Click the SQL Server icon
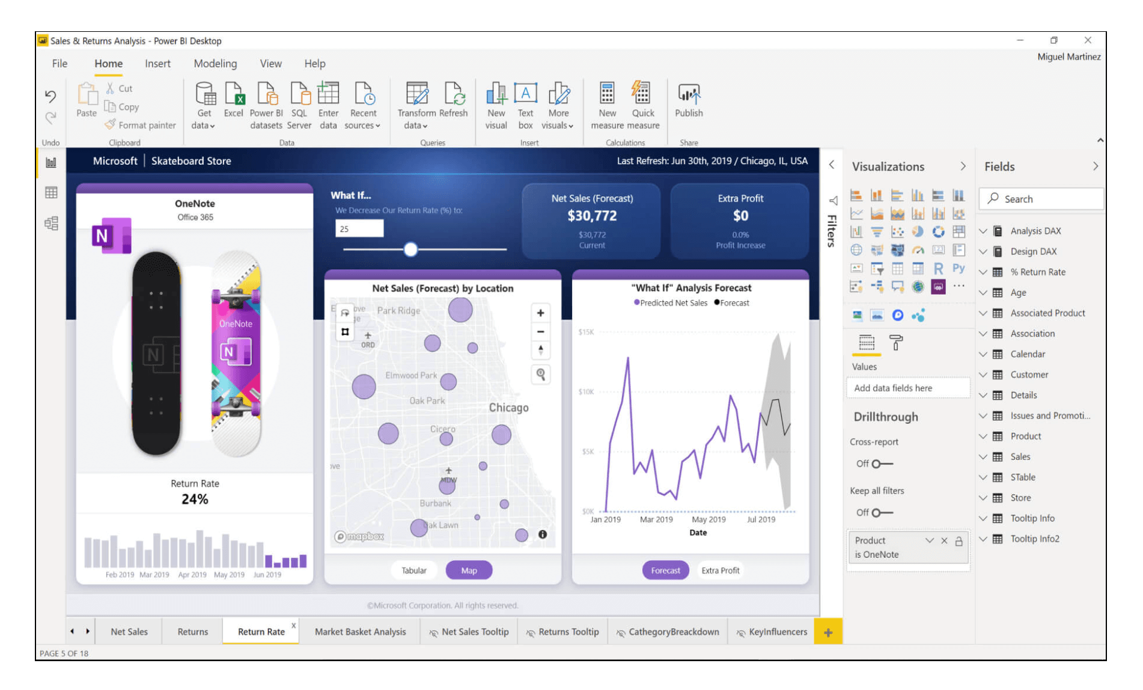This screenshot has width=1143, height=690. pyautogui.click(x=299, y=106)
